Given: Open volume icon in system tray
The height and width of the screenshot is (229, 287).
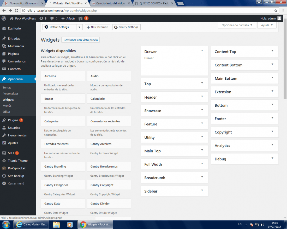Looking at the screenshot, I should 262,225.
